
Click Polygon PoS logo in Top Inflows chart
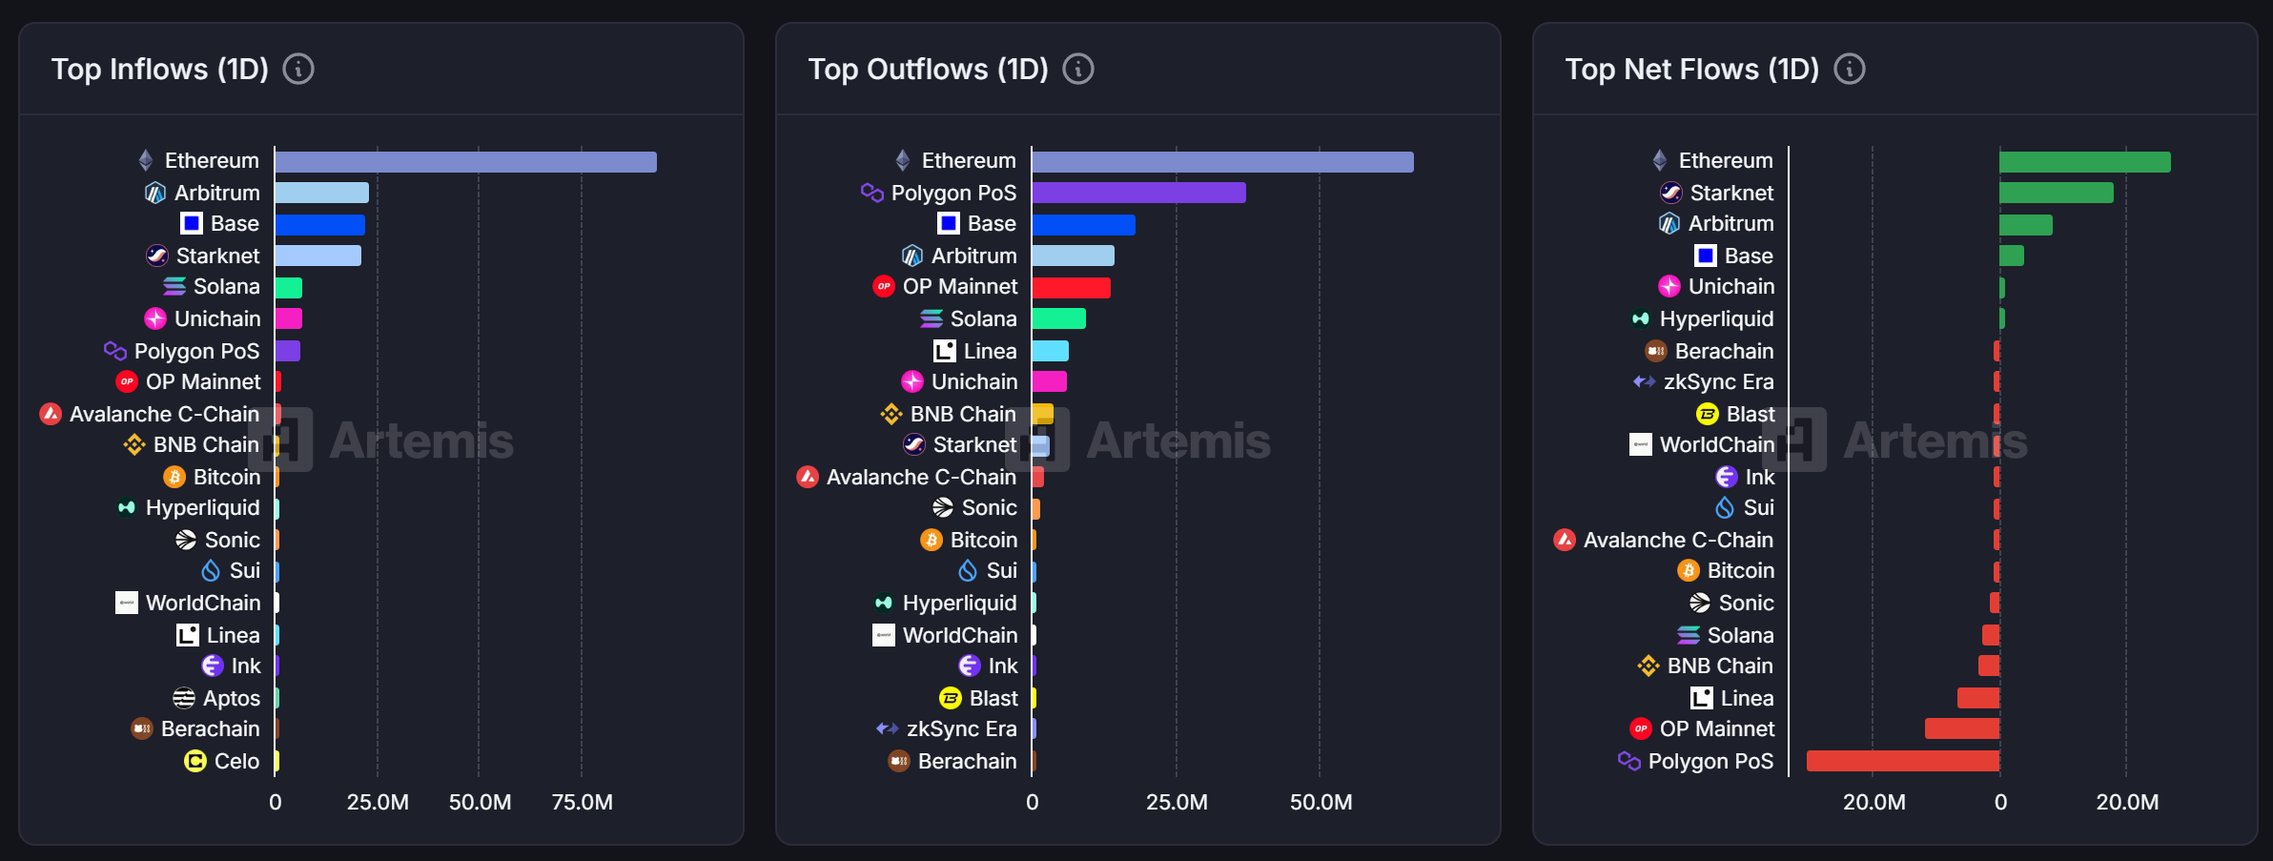click(115, 351)
